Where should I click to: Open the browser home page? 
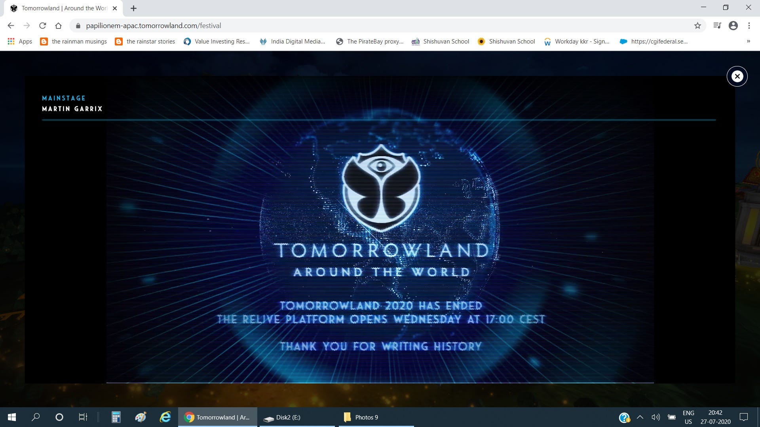pos(58,26)
